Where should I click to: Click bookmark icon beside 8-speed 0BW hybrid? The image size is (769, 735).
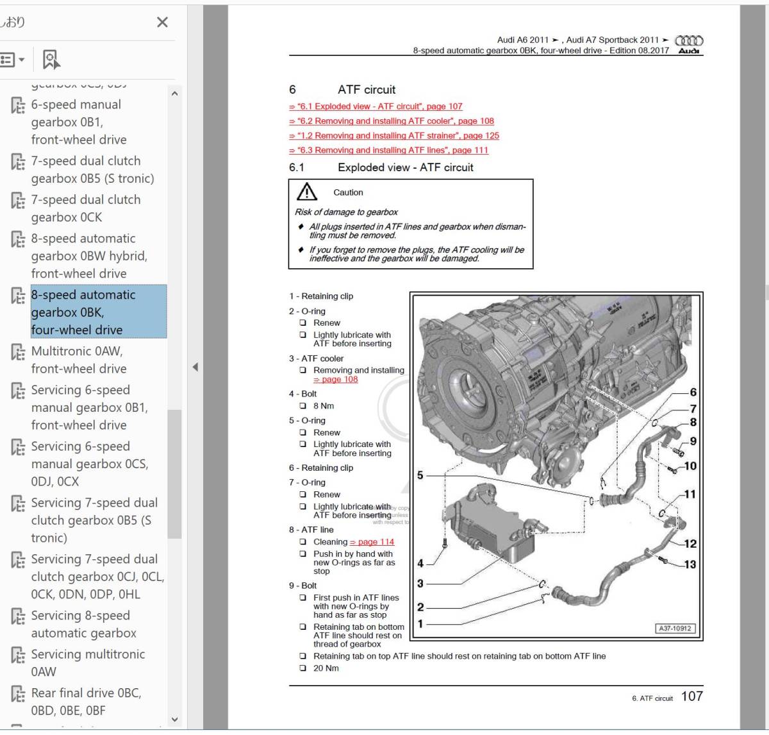(18, 239)
